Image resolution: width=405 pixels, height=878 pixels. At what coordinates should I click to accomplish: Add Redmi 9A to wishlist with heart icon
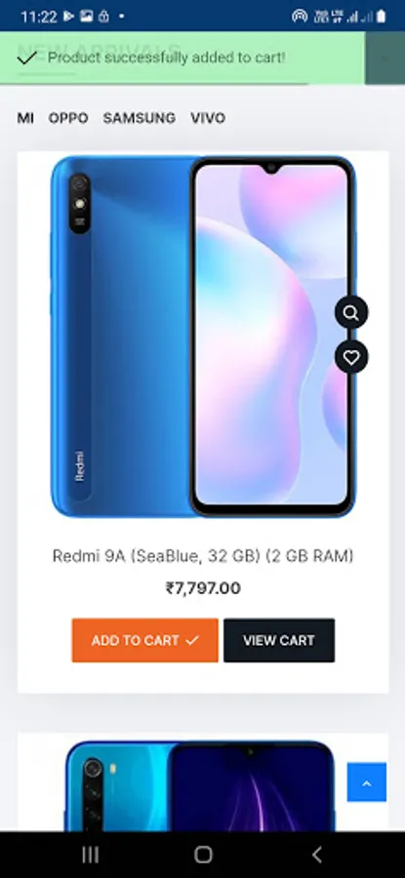pos(351,357)
